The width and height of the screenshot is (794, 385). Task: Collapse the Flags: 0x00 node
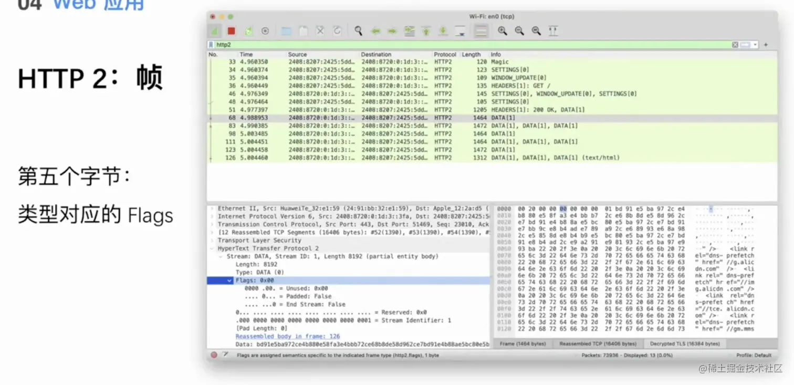tap(230, 281)
